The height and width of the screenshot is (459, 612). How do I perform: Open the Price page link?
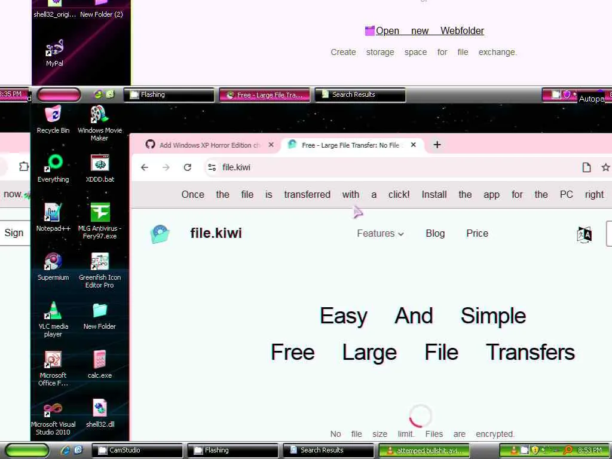click(477, 234)
